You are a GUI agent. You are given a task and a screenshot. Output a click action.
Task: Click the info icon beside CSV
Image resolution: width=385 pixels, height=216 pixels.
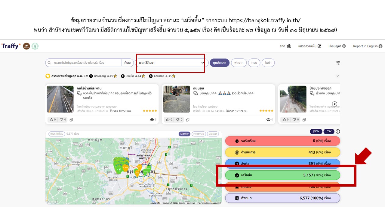coord(338,131)
